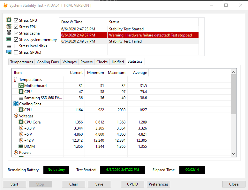
Task: Click the CPU icon under Cooling Fans
Action: 21,110
